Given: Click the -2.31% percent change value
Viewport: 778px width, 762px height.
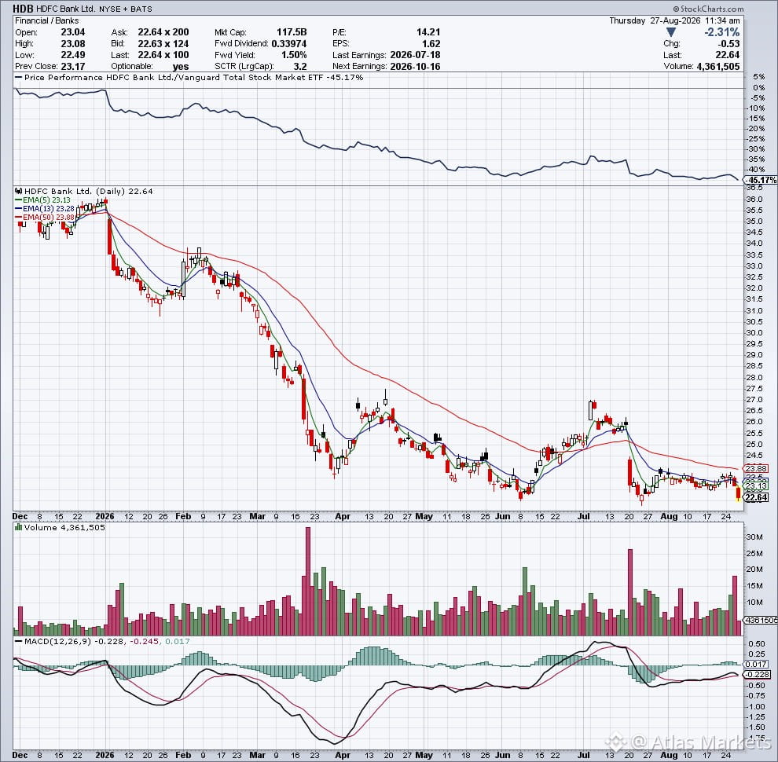Looking at the screenshot, I should [x=722, y=32].
